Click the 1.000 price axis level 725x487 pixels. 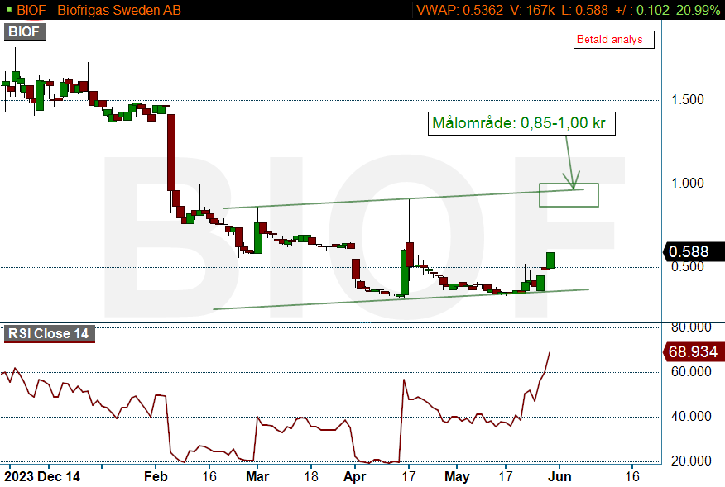(x=688, y=183)
